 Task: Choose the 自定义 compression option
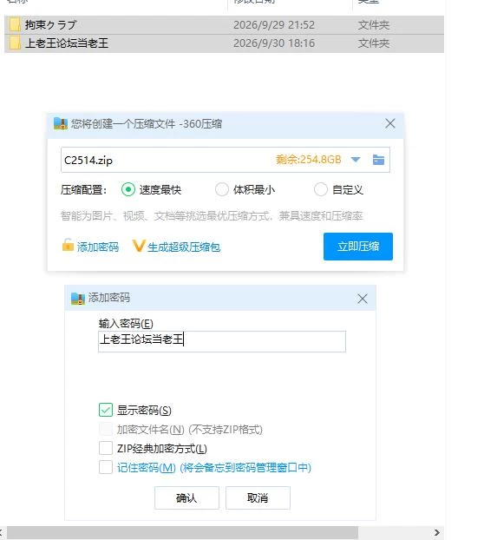click(321, 189)
